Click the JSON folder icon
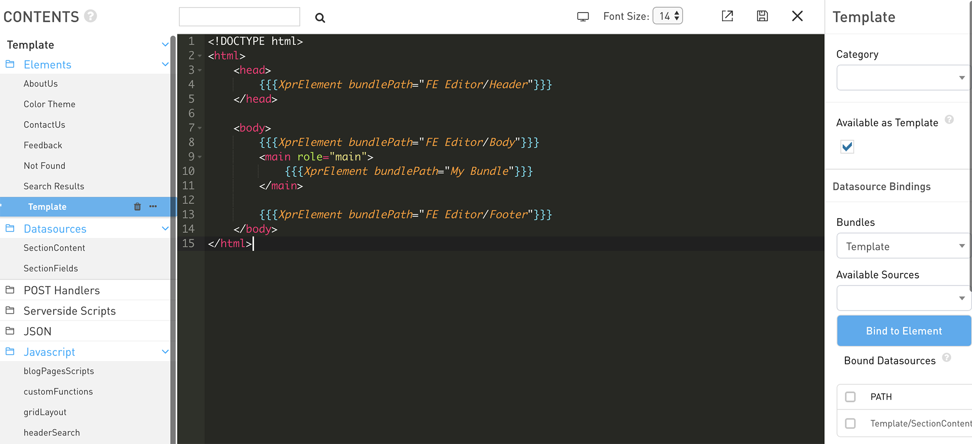 click(x=10, y=331)
